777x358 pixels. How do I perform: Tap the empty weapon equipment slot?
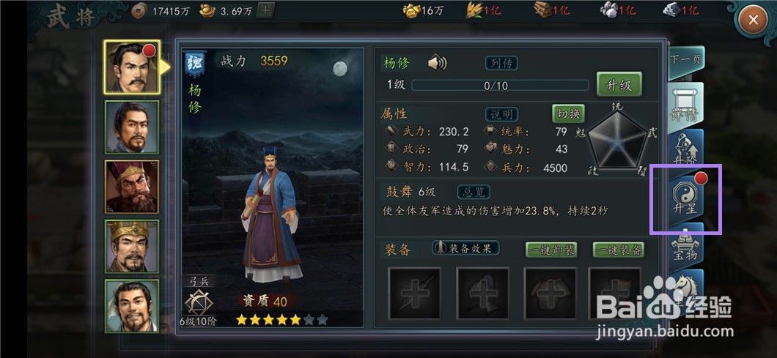414,293
